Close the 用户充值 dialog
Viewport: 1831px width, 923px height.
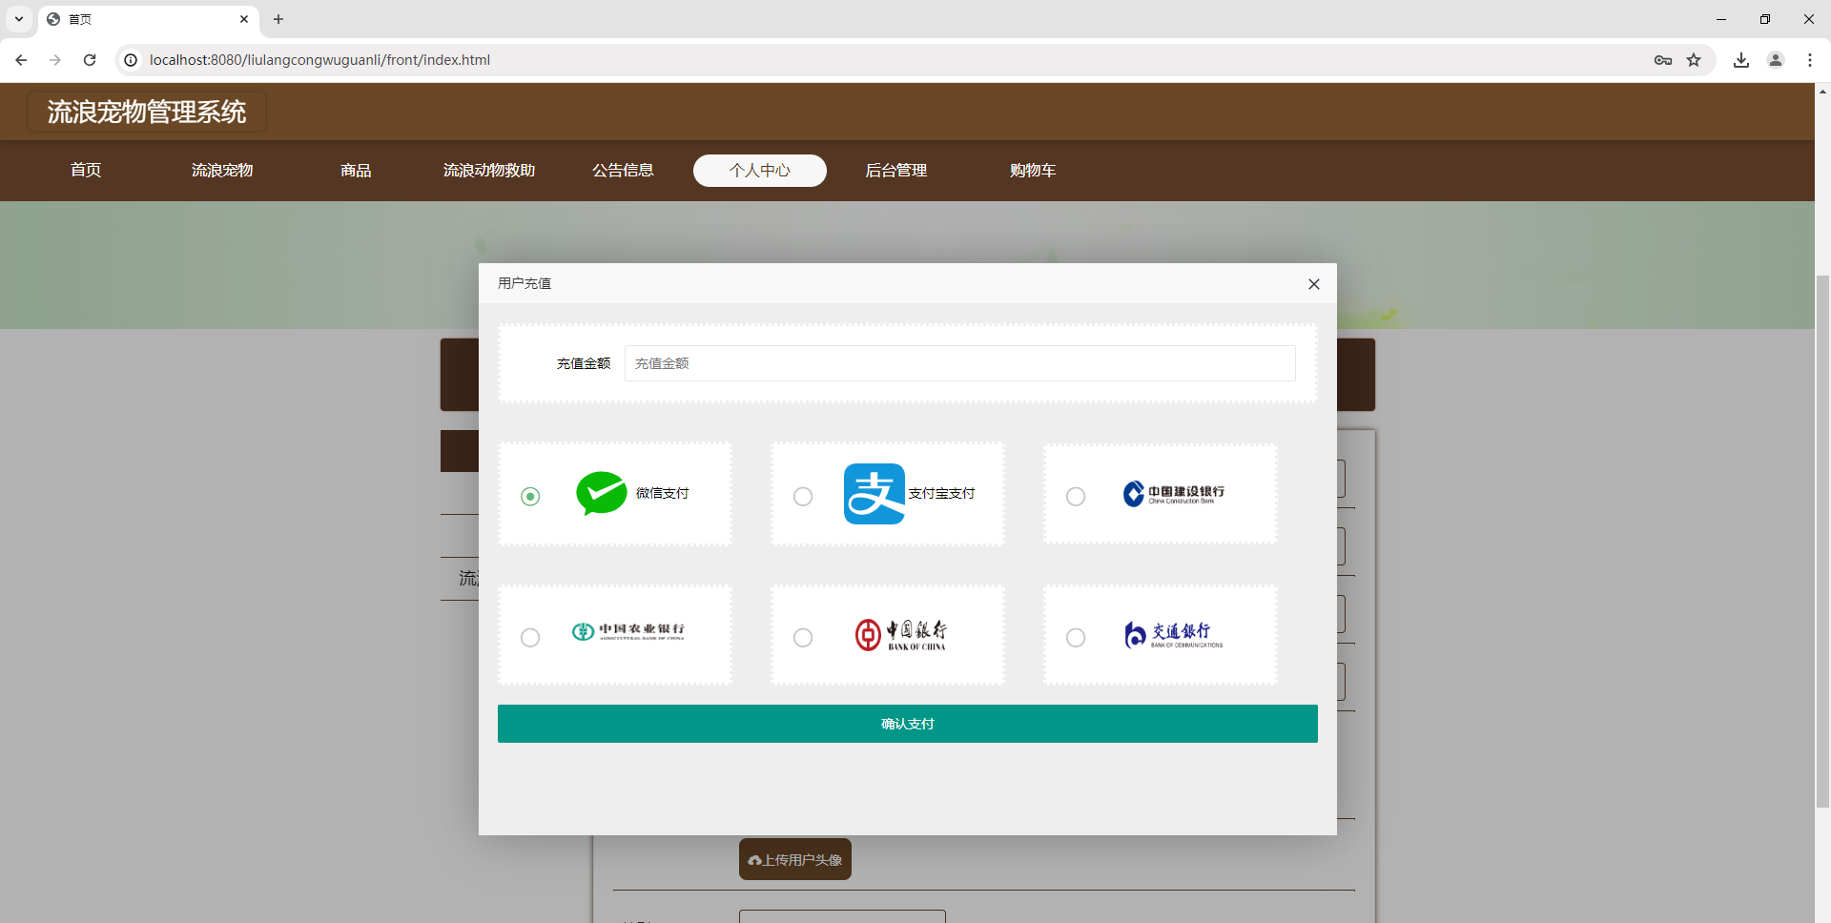(1314, 284)
